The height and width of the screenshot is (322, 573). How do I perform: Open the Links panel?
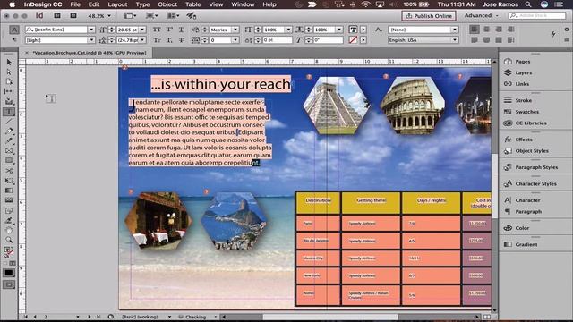(x=522, y=84)
